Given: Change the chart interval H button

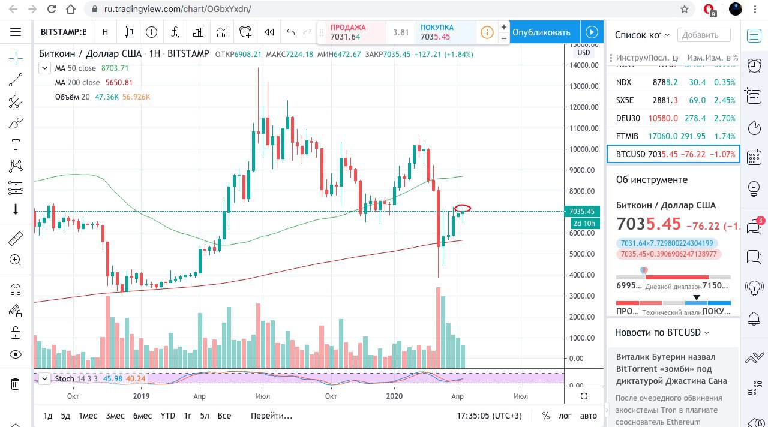Looking at the screenshot, I should pyautogui.click(x=105, y=32).
